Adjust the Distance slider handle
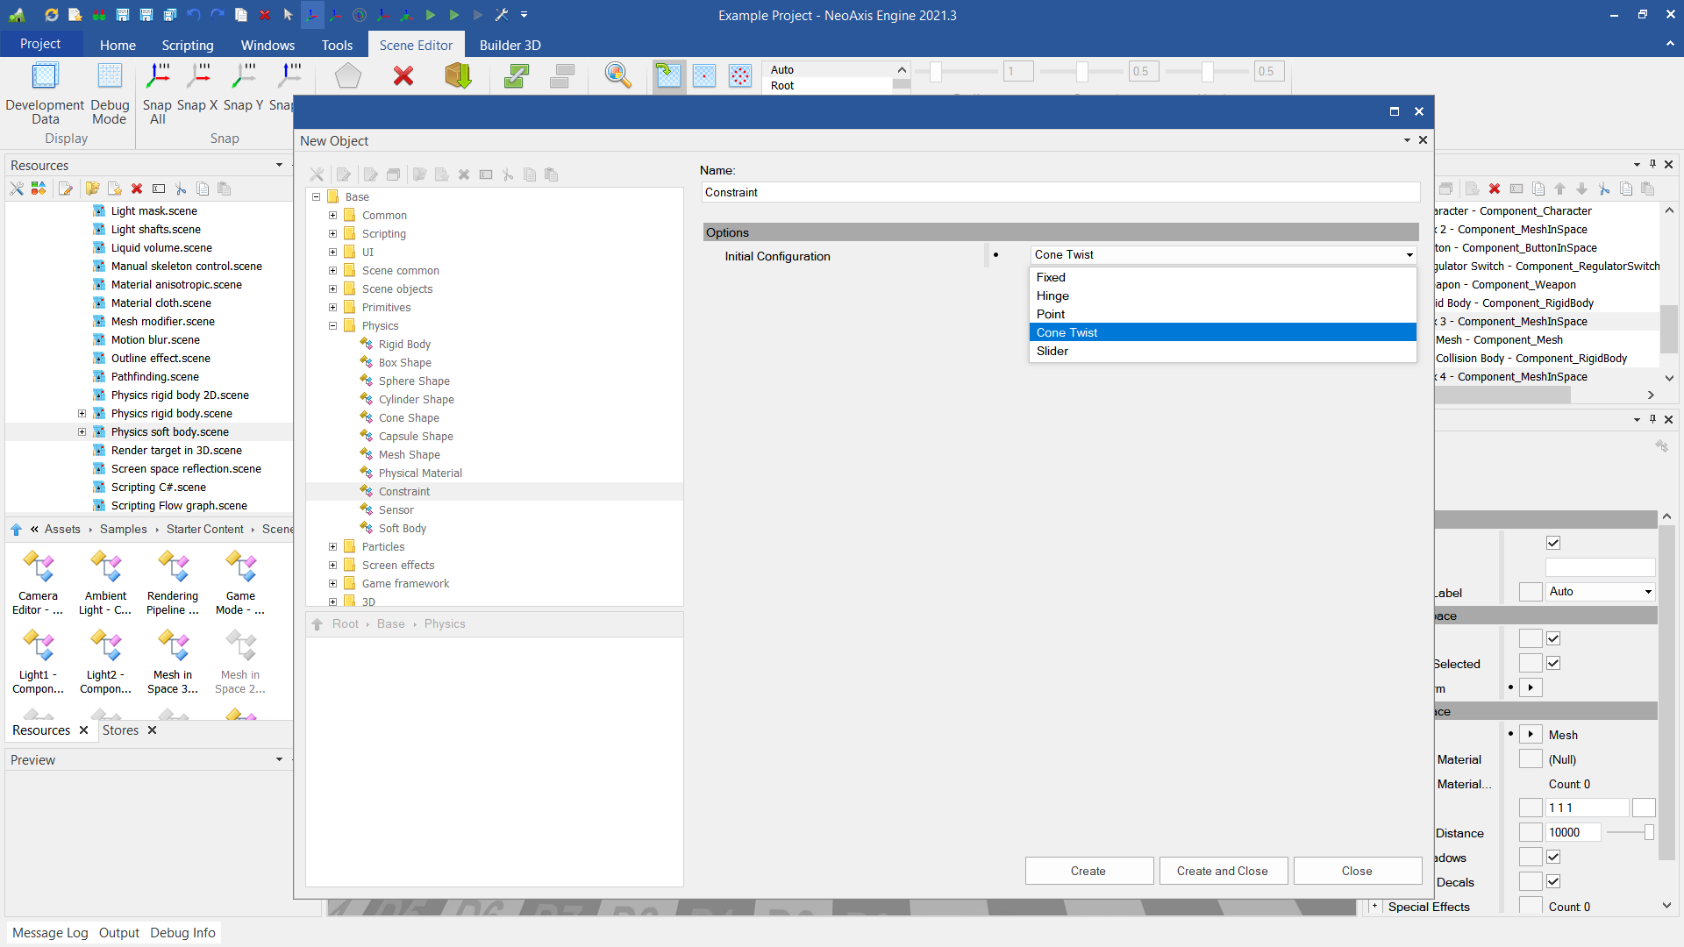The width and height of the screenshot is (1684, 947). click(1648, 832)
